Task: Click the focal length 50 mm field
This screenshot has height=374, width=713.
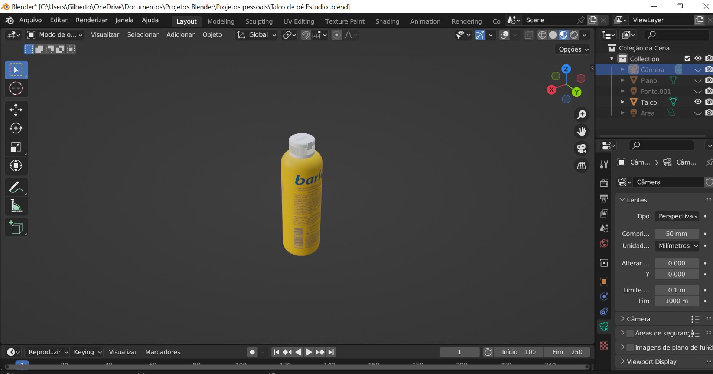Action: [x=677, y=234]
